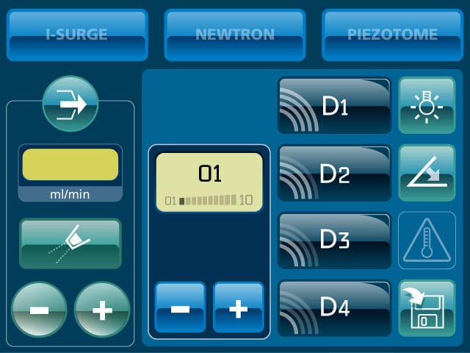
Task: Toggle the handpiece light bulb icon
Action: [x=427, y=105]
